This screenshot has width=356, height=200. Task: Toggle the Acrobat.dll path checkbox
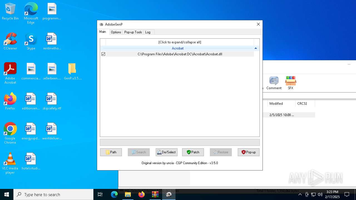[103, 54]
